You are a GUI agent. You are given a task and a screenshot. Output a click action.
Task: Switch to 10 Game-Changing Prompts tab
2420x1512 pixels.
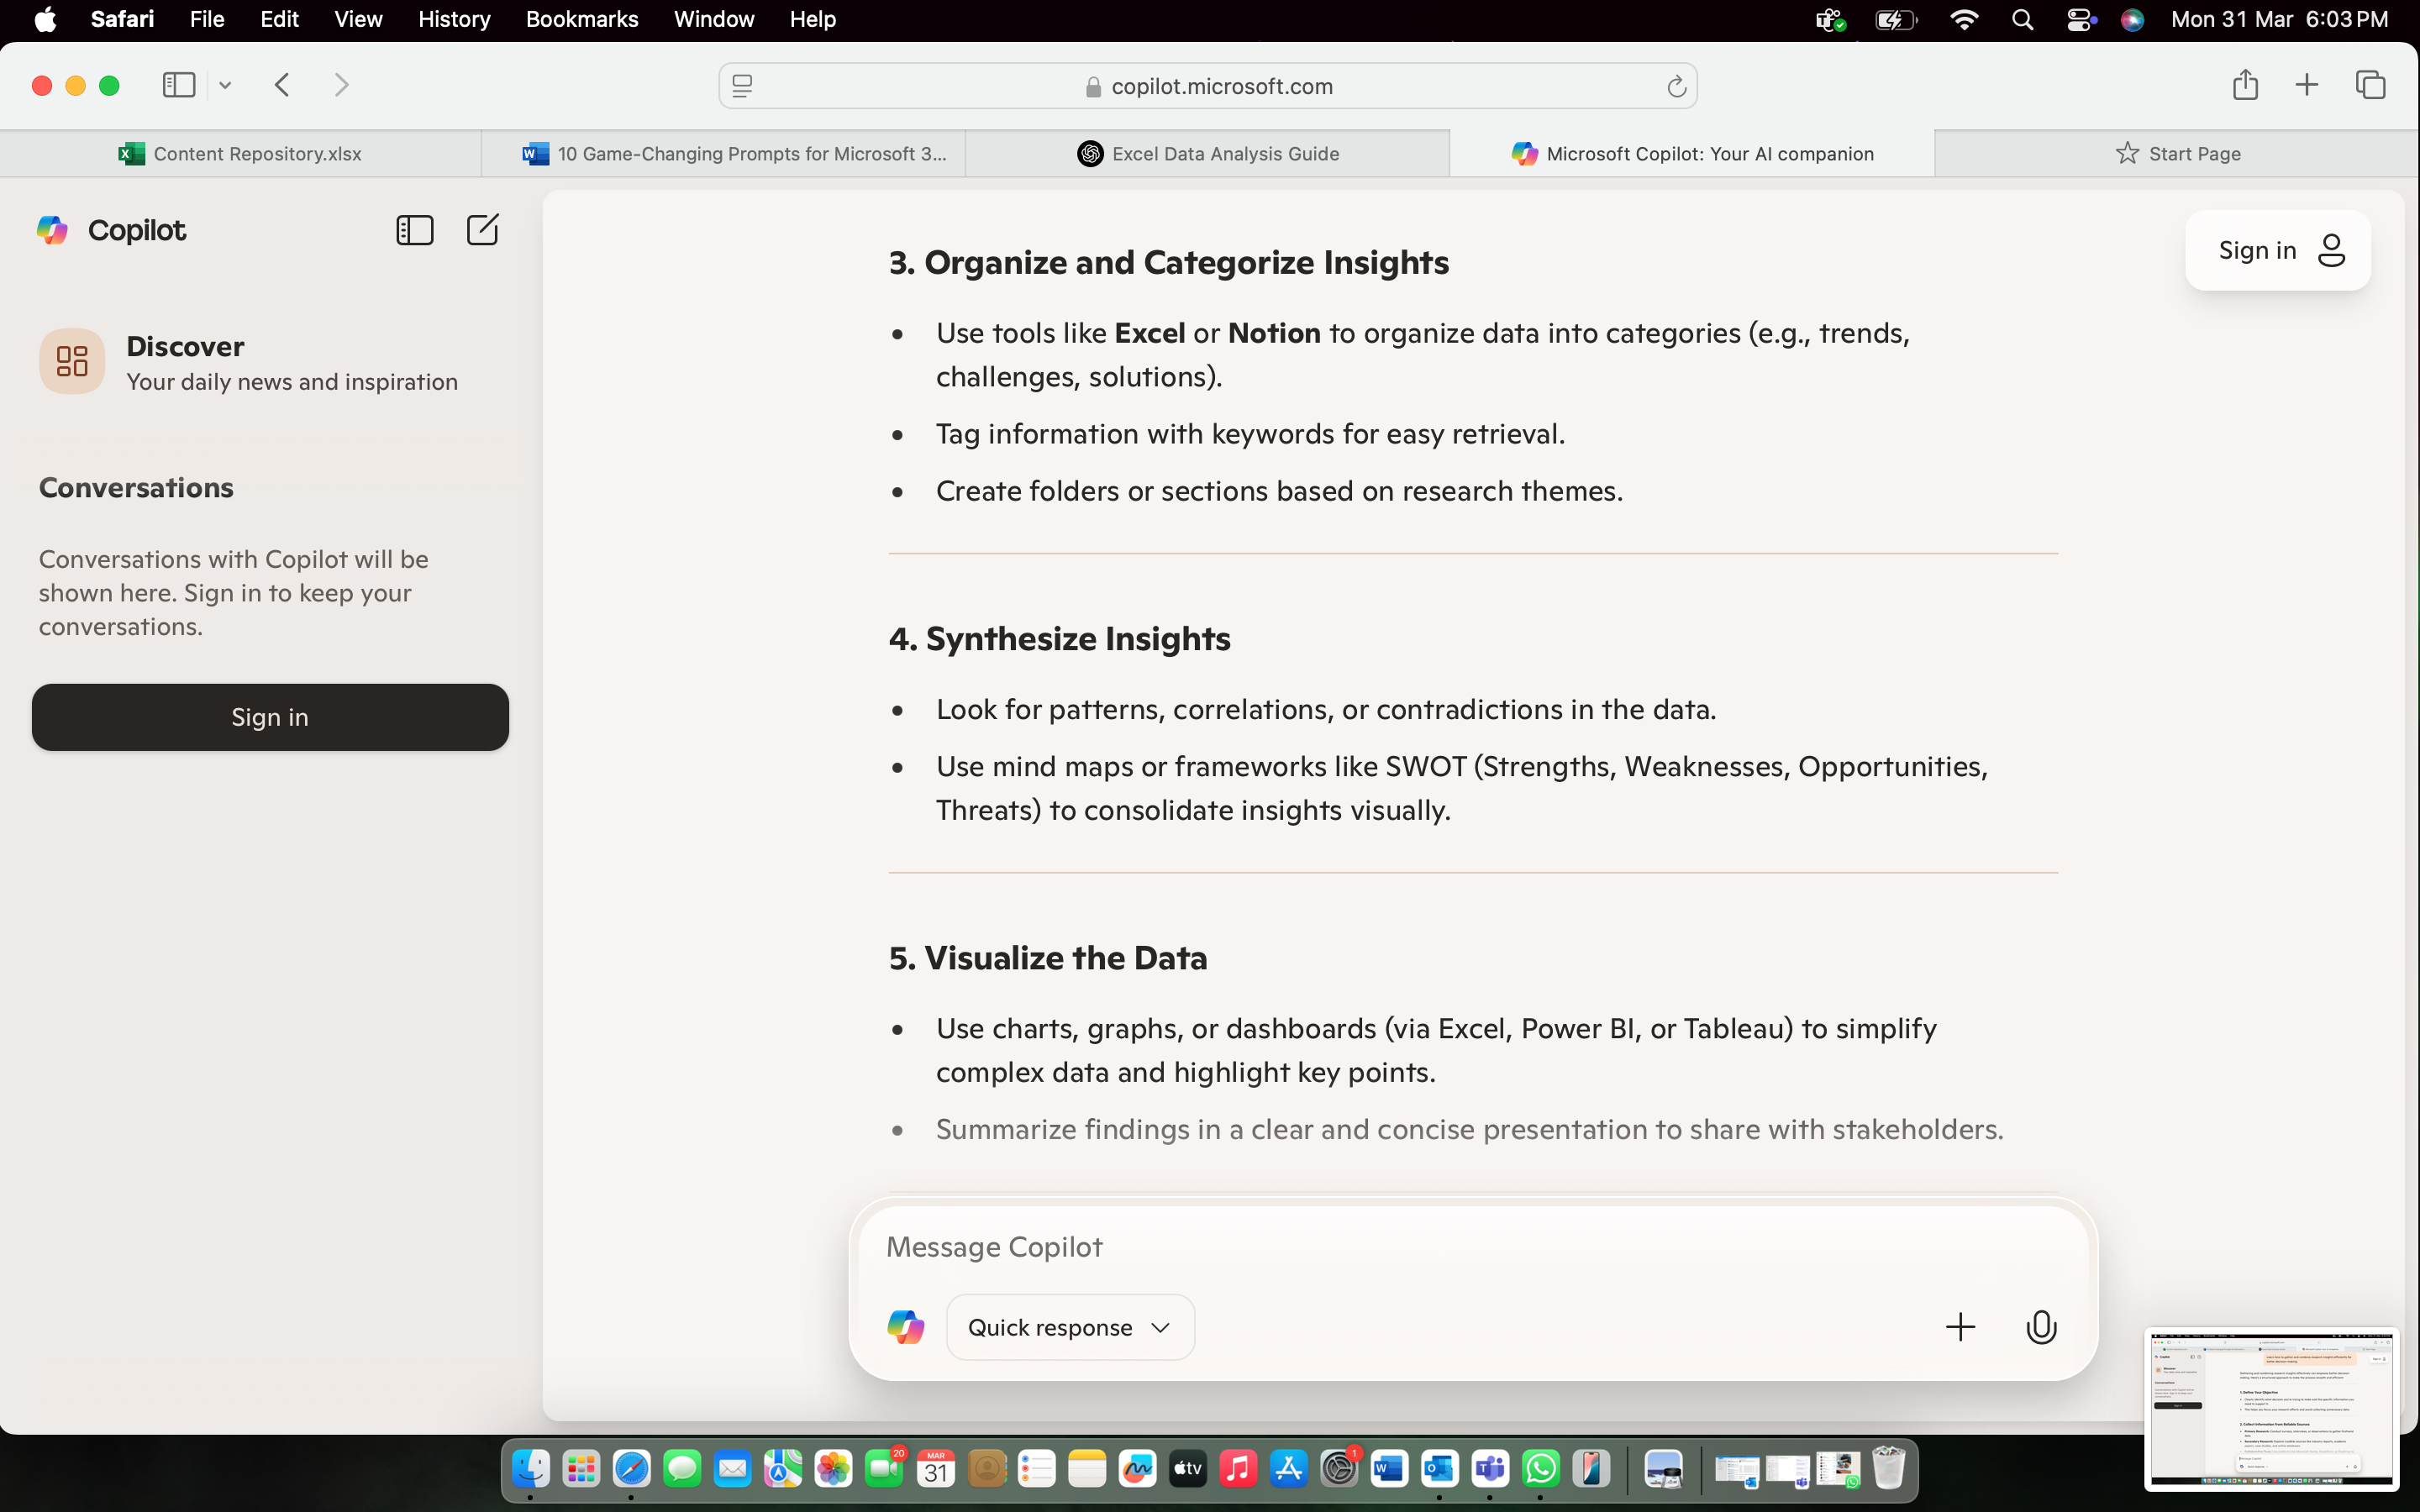point(724,153)
